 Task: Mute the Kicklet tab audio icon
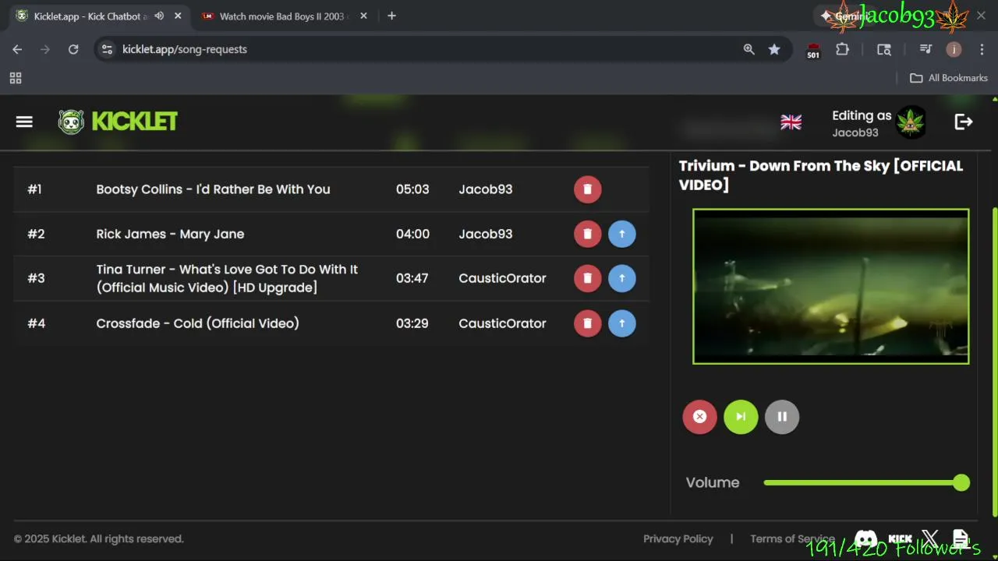click(x=159, y=16)
